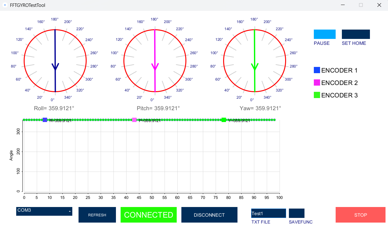Click the SAVEFUNC dark blue button
Screen dimensions: 388x226
click(296, 213)
